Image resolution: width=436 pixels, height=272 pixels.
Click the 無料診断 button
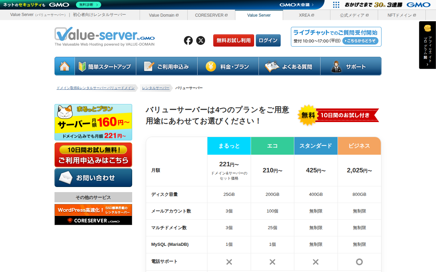click(89, 5)
